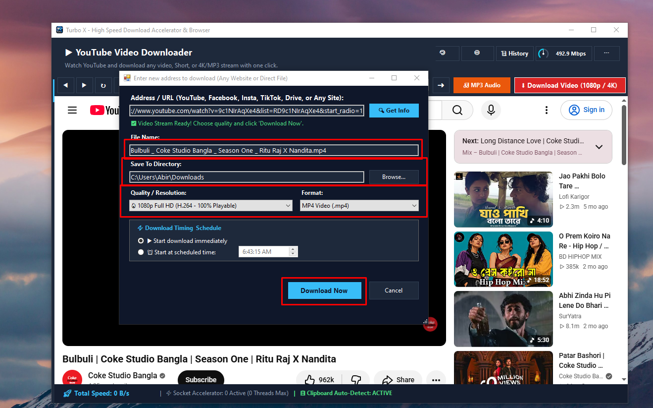This screenshot has width=653, height=408.
Task: Go back with the Turbo X back arrow
Action: coord(65,85)
